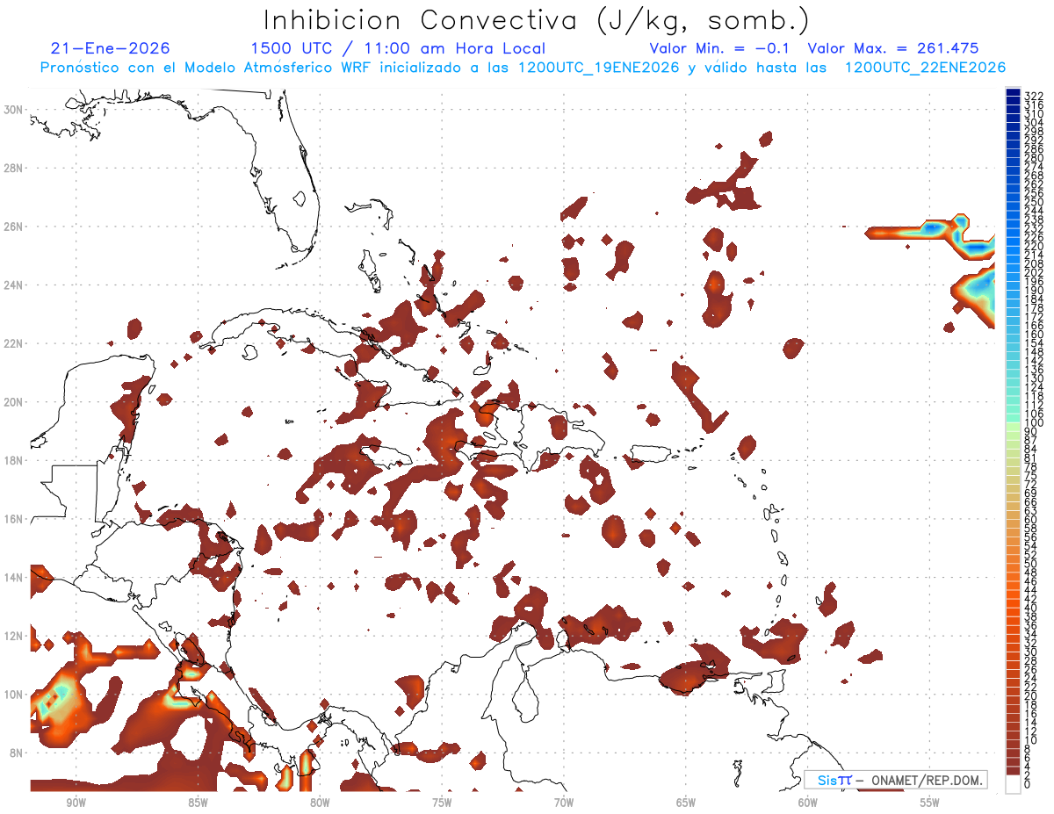The height and width of the screenshot is (814, 1054).
Task: Click the colorbar label '202'
Action: (x=1034, y=272)
